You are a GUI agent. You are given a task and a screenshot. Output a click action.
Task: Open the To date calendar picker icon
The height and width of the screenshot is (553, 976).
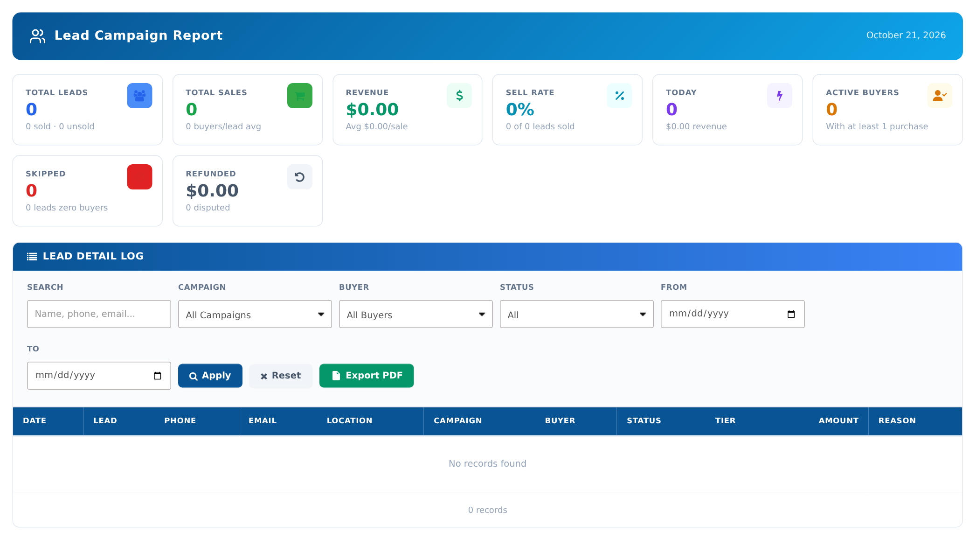pyautogui.click(x=157, y=376)
